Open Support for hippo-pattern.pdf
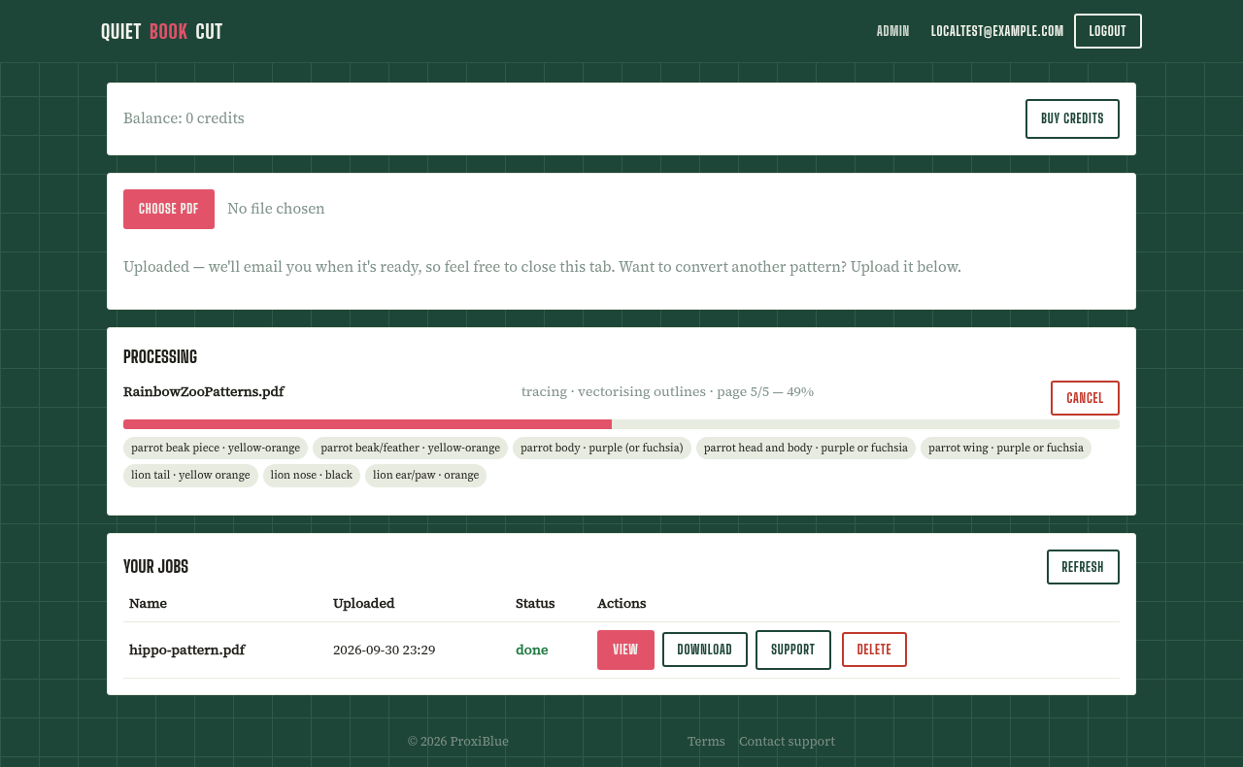Image resolution: width=1243 pixels, height=767 pixels. pyautogui.click(x=793, y=650)
